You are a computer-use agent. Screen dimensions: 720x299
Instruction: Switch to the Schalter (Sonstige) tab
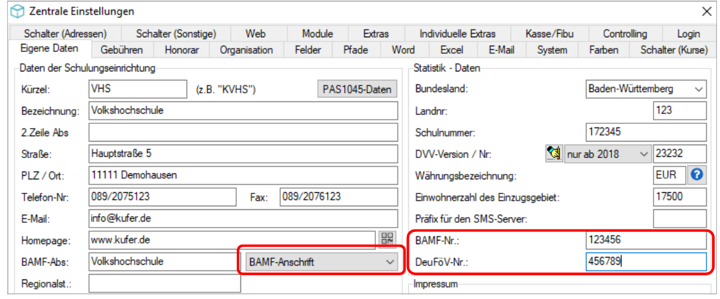[x=176, y=34]
